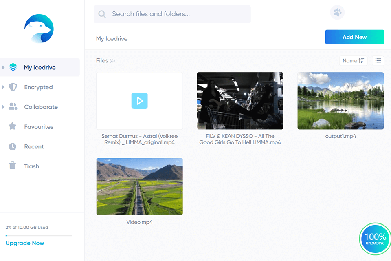Select the Video.mp4 road thumbnail
Viewport: 391px width, 261px height.
point(140,186)
